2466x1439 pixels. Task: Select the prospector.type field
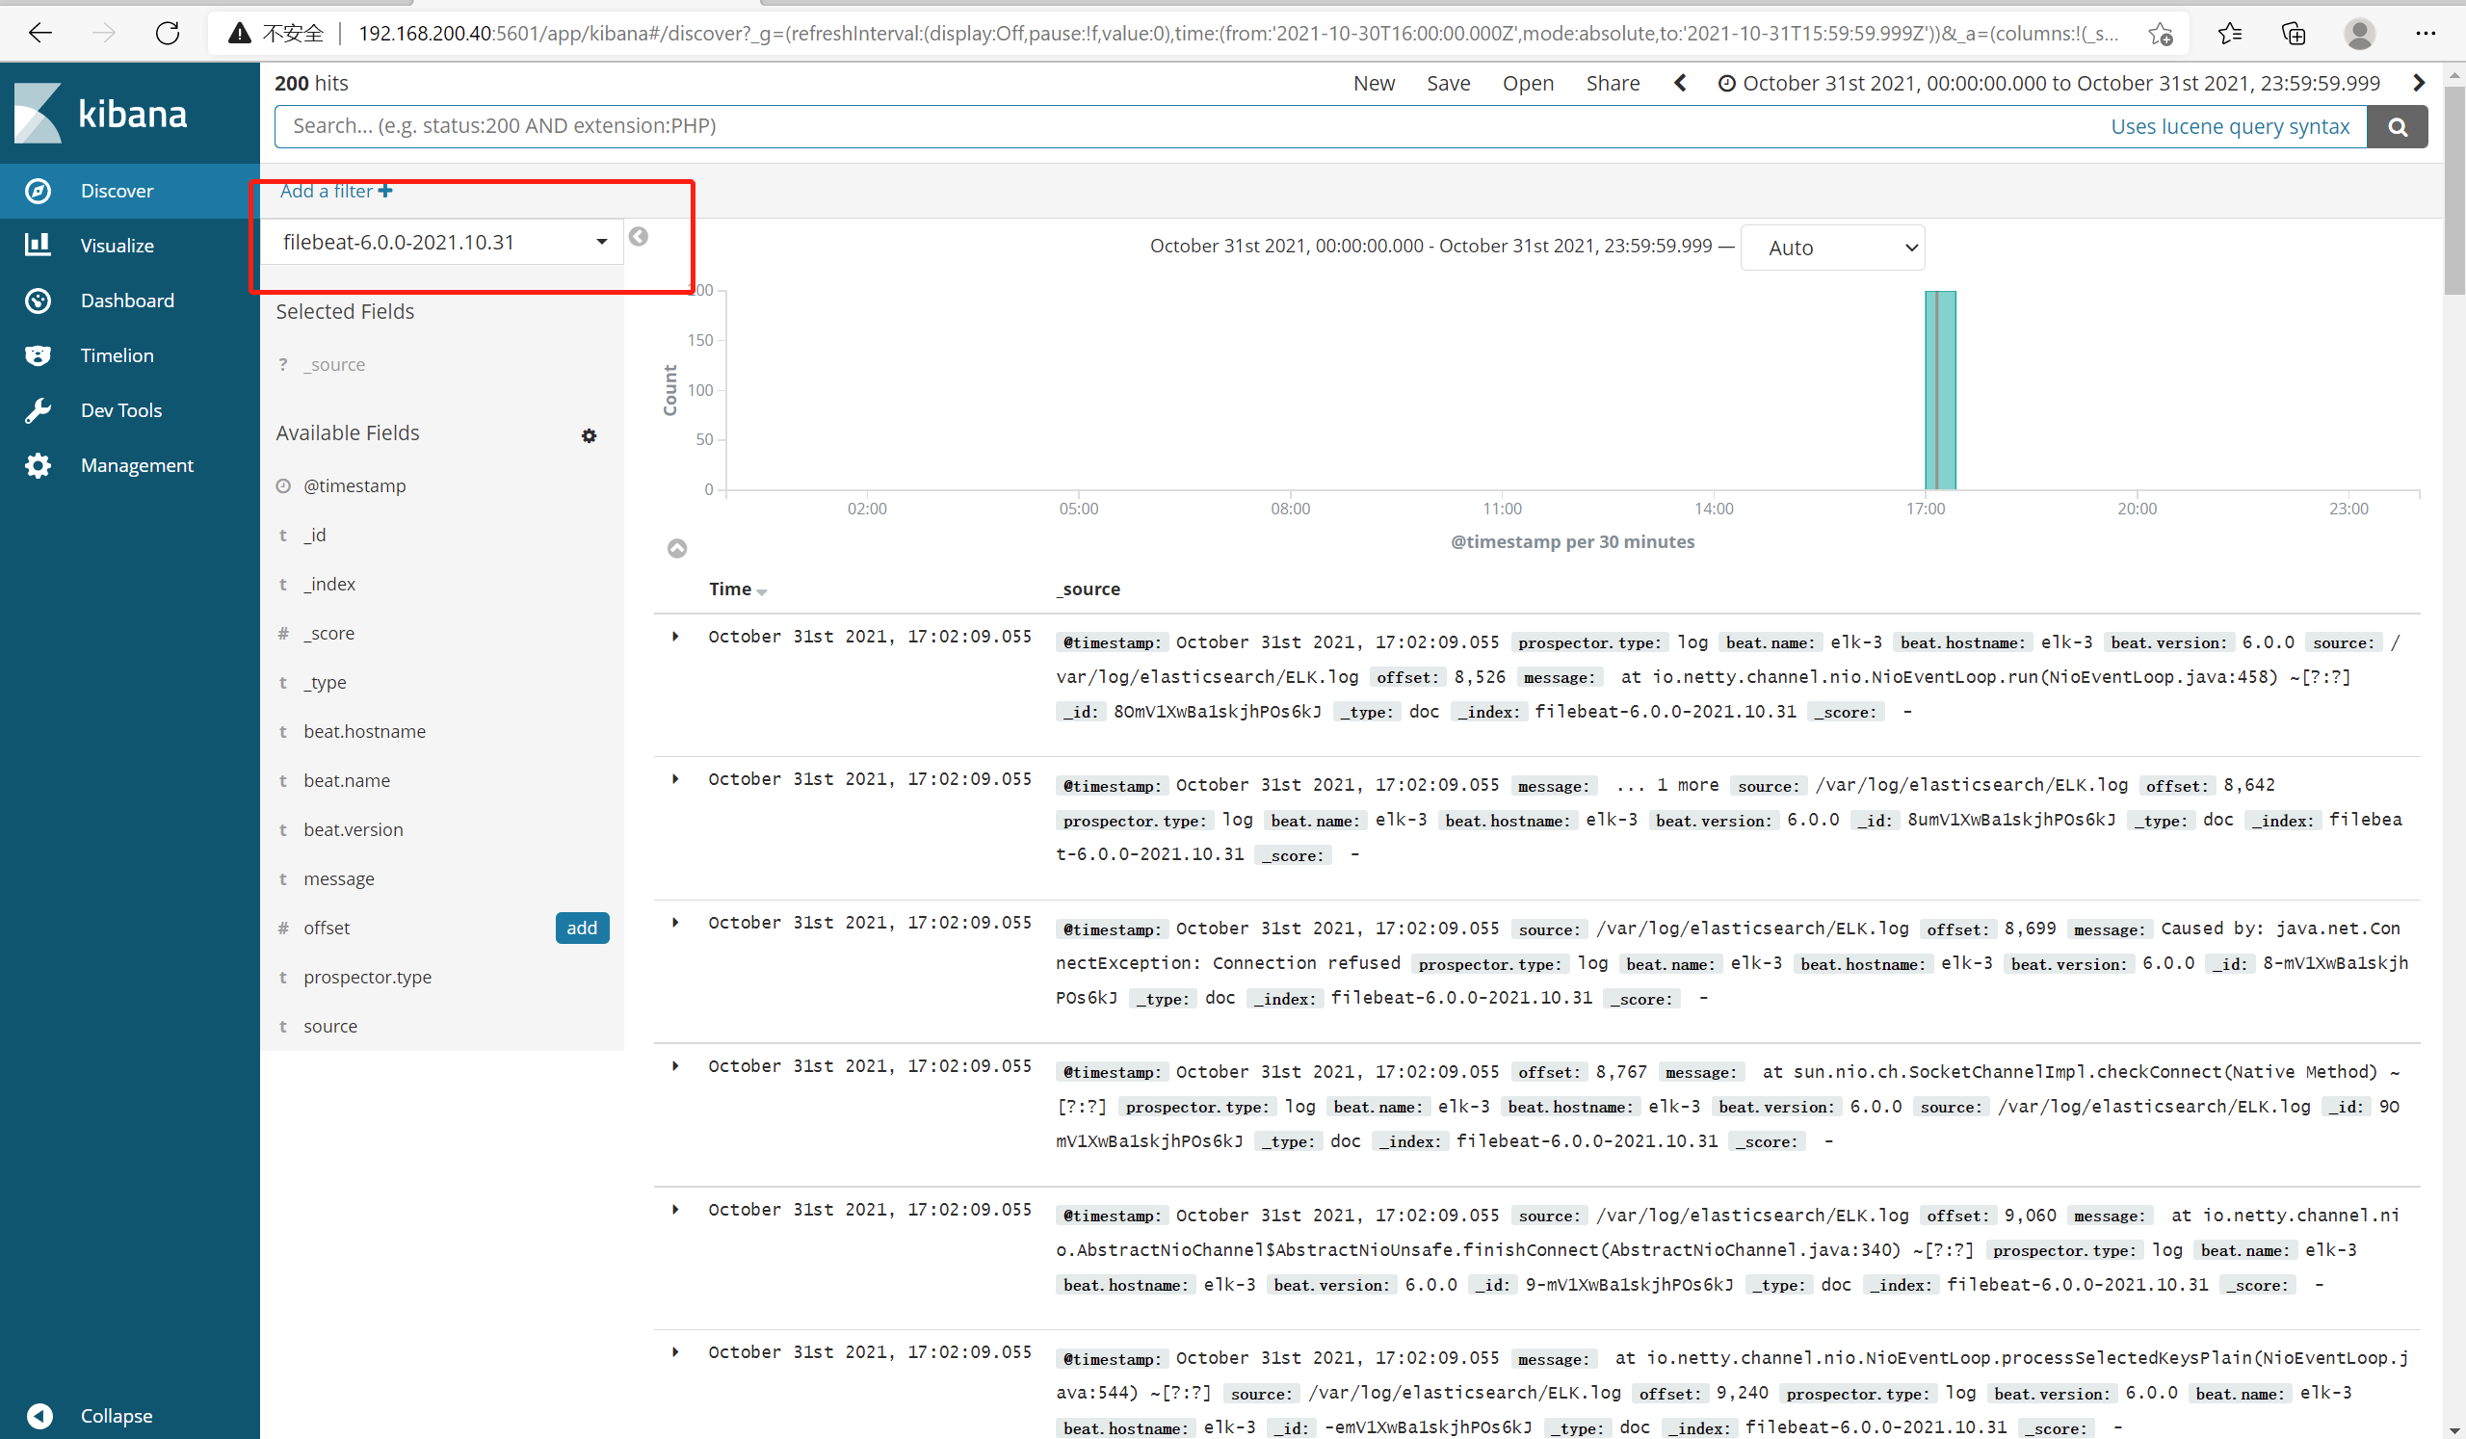point(367,977)
